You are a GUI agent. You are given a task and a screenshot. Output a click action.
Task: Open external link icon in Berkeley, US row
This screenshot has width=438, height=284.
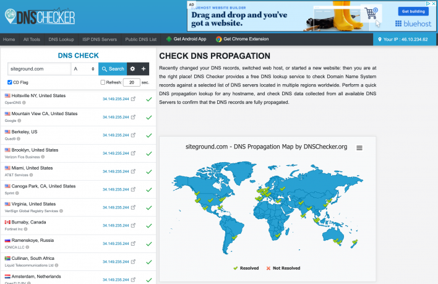(133, 135)
